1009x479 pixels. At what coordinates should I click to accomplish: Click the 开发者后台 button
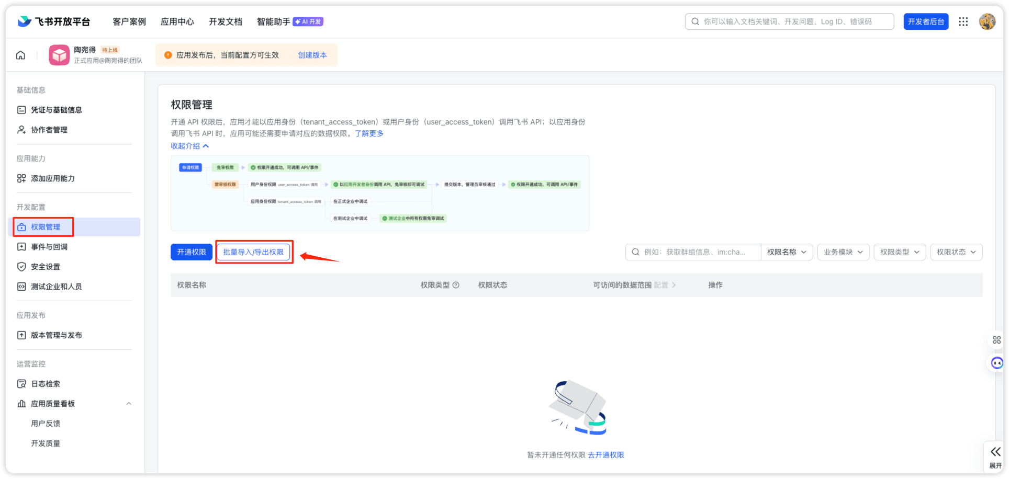[926, 21]
